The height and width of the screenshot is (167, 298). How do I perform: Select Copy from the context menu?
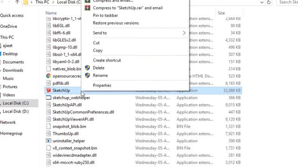(98, 51)
